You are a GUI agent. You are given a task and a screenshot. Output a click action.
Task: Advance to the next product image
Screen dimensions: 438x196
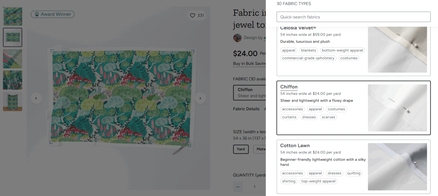pyautogui.click(x=200, y=98)
